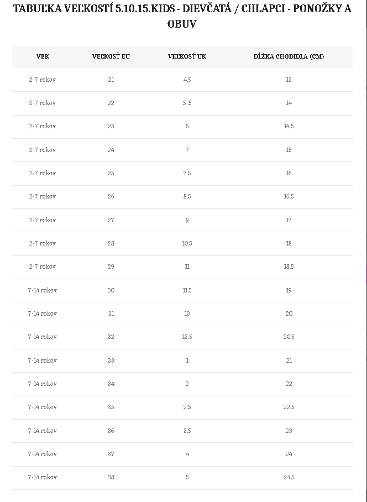Click foot length 24.5 cell
This screenshot has width=367, height=502.
[x=289, y=477]
